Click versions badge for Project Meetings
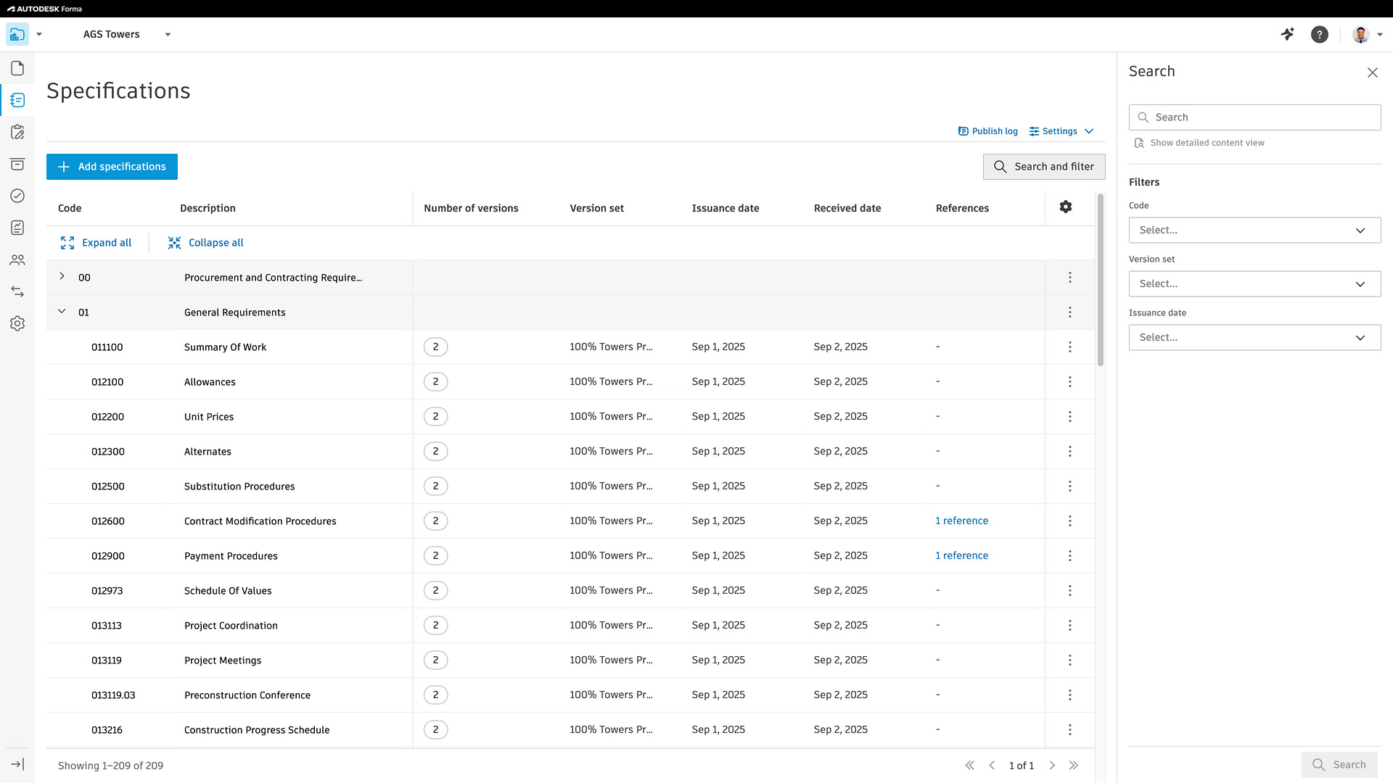This screenshot has width=1393, height=783. click(435, 660)
